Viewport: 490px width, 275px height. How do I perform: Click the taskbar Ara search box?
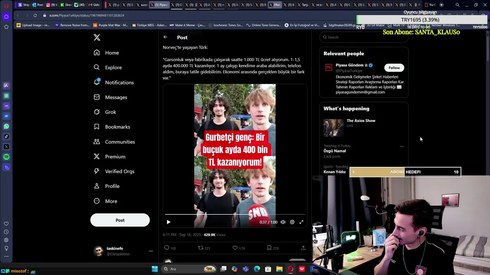click(x=189, y=269)
